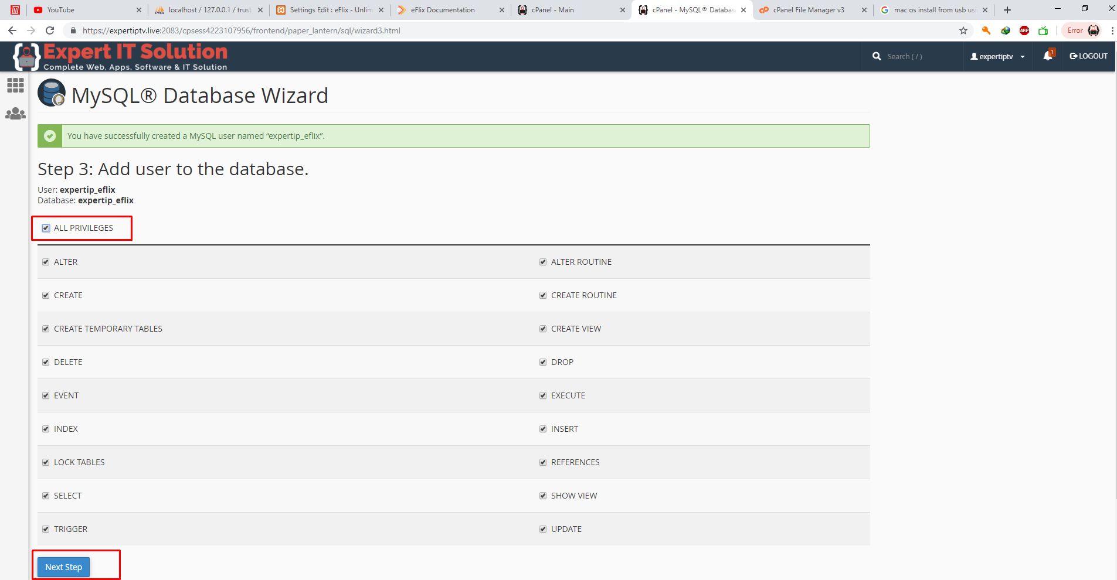1117x580 pixels.
Task: Uncheck the INDEX privilege
Action: (46, 429)
